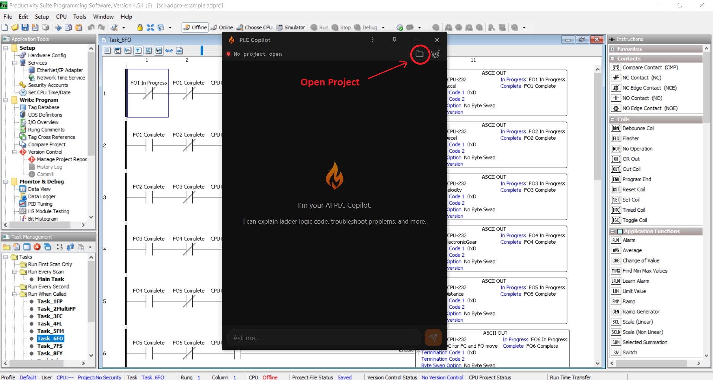This screenshot has width=713, height=380.
Task: Pin the PLC Copilot window
Action: [394, 40]
